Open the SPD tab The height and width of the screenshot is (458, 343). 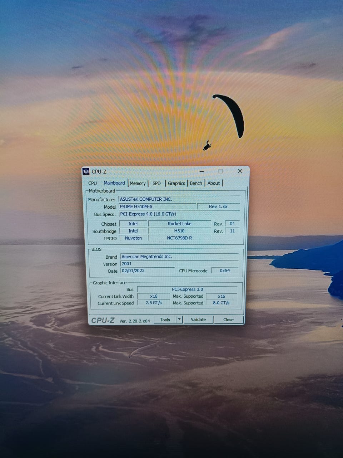[156, 183]
